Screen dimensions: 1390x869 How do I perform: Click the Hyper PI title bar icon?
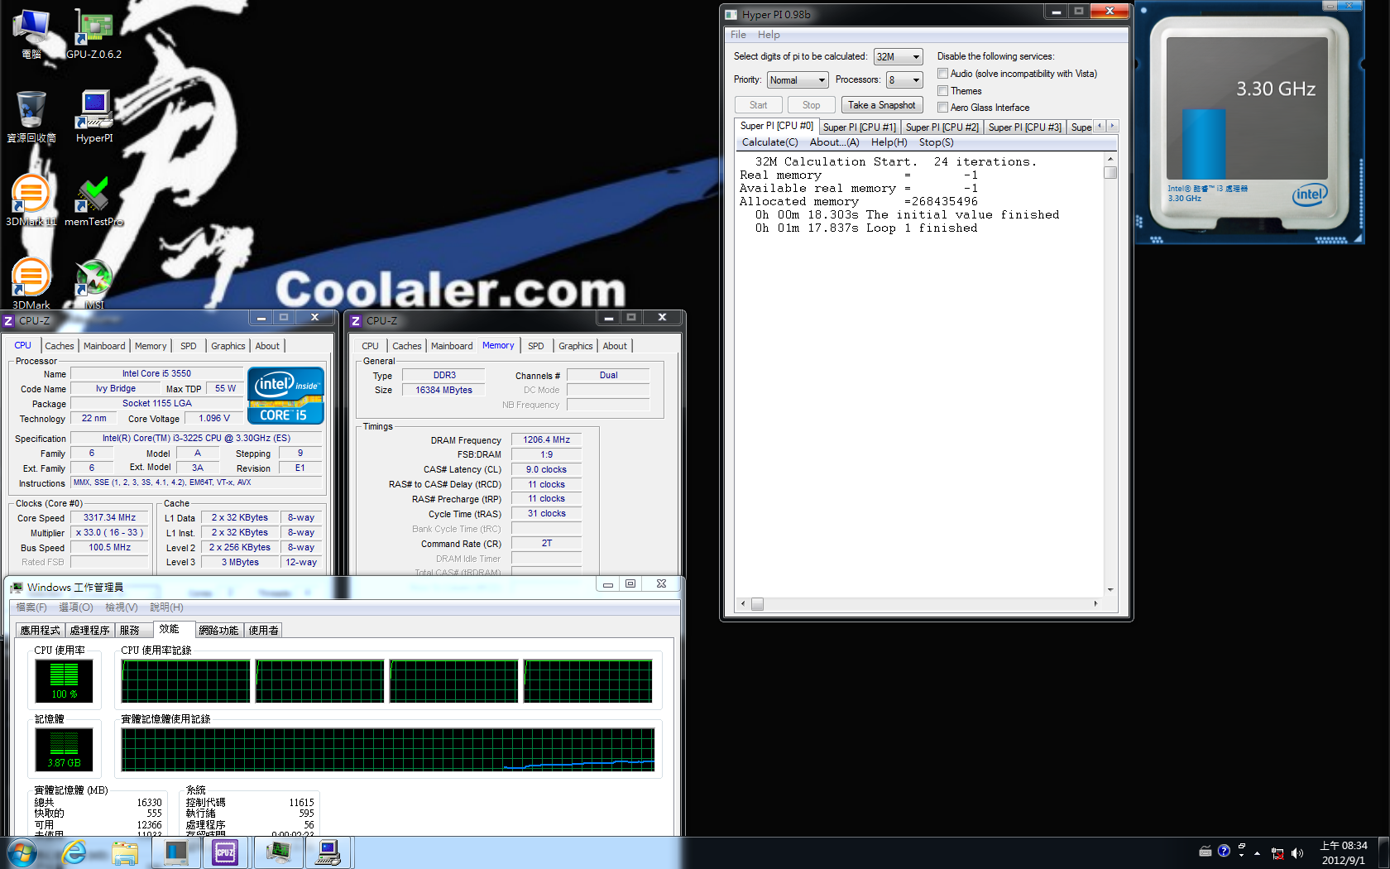[x=731, y=14]
